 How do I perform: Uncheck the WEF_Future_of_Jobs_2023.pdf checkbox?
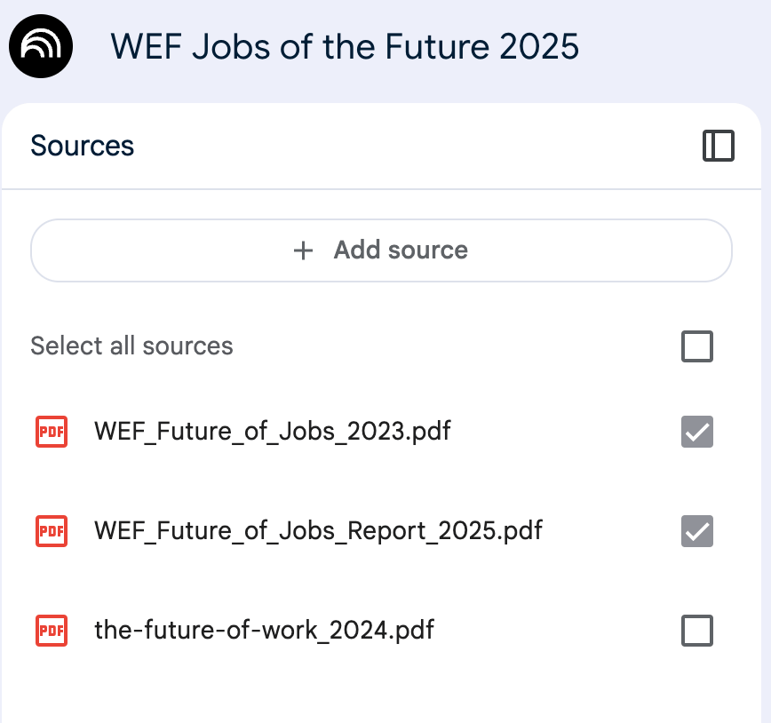pyautogui.click(x=696, y=433)
